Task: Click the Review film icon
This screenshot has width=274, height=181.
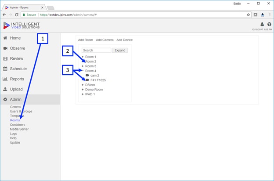Action: (x=5, y=58)
